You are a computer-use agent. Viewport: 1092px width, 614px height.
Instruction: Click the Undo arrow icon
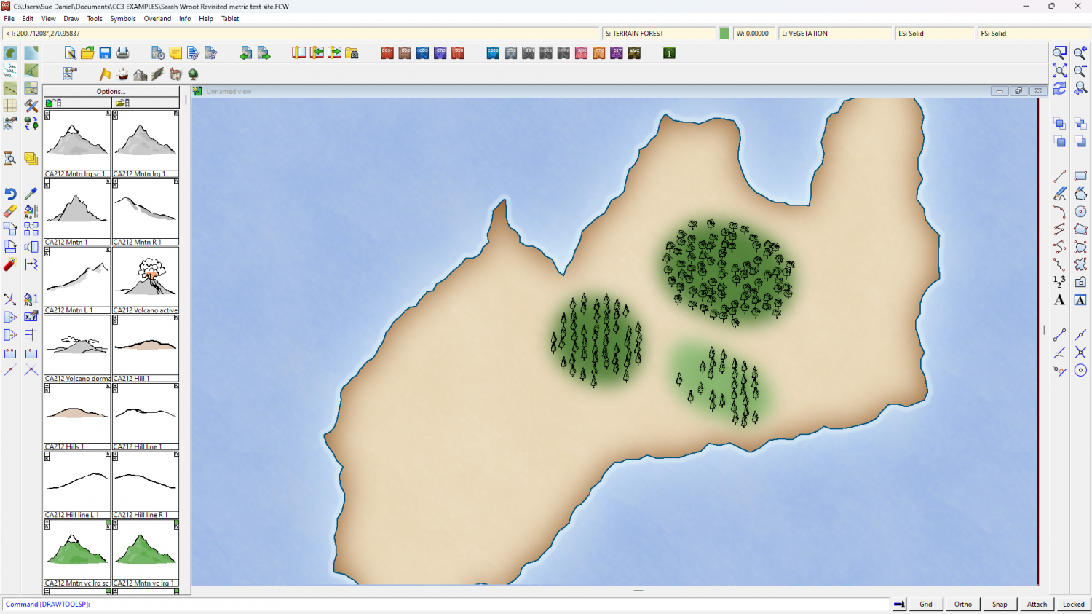(10, 194)
